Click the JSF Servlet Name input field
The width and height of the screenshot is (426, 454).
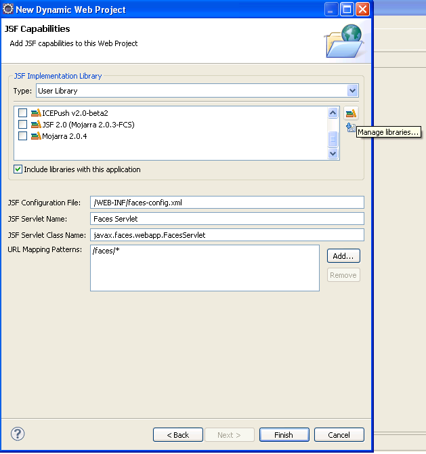tap(227, 219)
